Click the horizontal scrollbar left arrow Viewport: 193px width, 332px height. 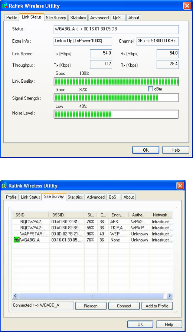15,296
